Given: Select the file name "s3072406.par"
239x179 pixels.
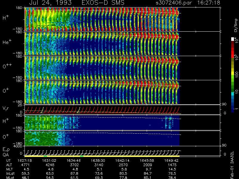Looking at the screenshot, I should (174, 3).
